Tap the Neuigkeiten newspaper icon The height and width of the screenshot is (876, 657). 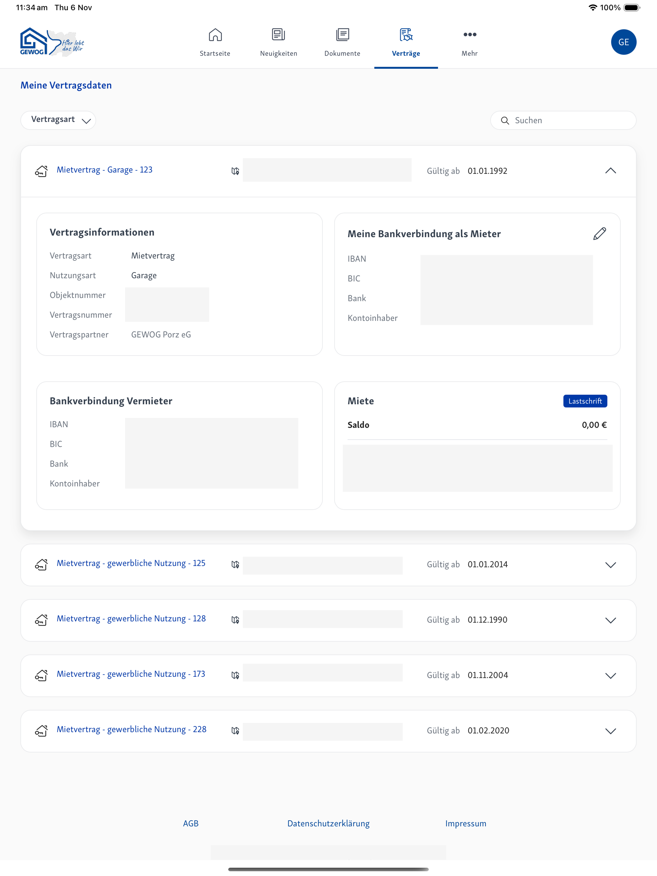[x=279, y=35]
